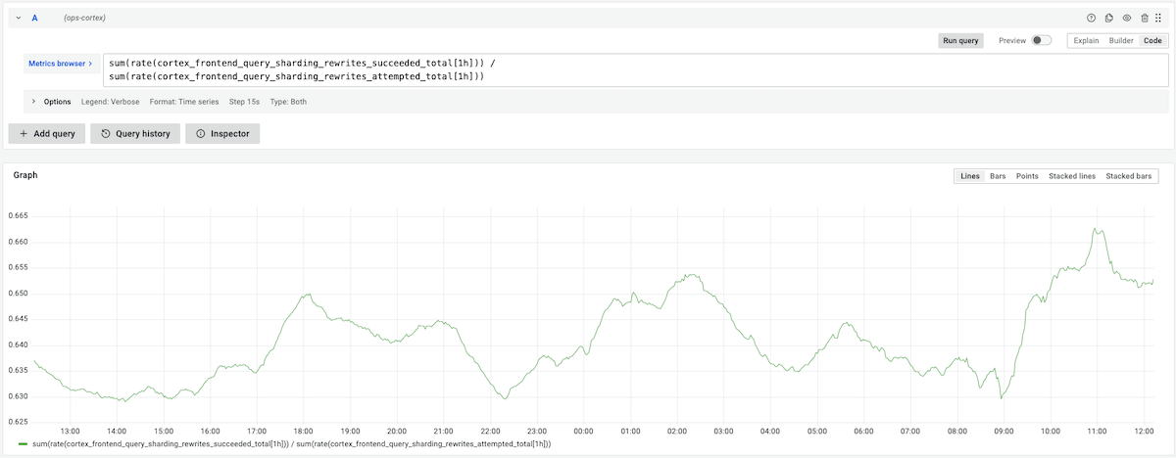Click the info icon on Inspector
Viewport: 1176px width, 458px height.
tap(201, 133)
